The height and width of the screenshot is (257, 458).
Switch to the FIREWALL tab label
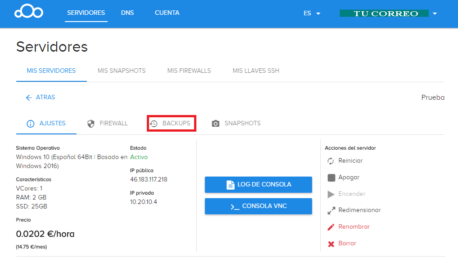[113, 123]
